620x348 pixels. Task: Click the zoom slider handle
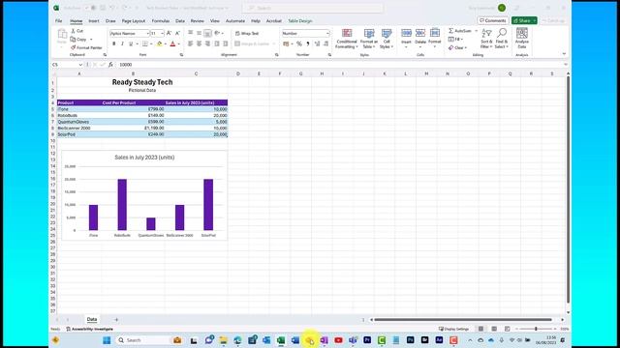(536, 329)
